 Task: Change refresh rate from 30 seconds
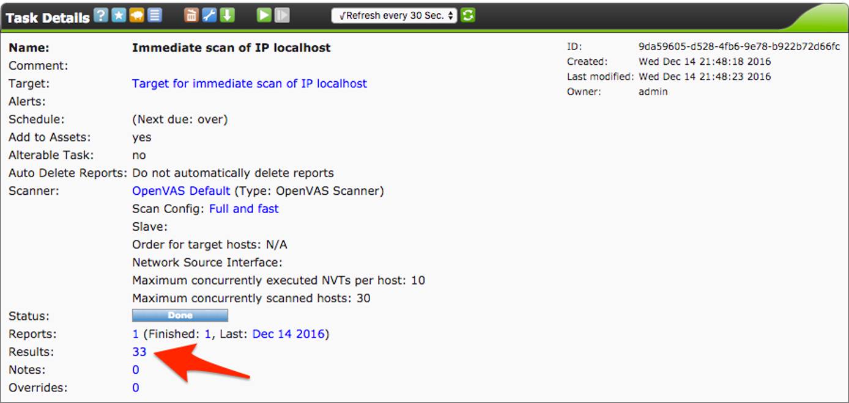tap(393, 15)
